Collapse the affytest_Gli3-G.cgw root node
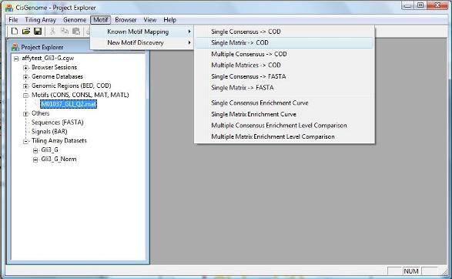452x279 pixels. [16, 59]
